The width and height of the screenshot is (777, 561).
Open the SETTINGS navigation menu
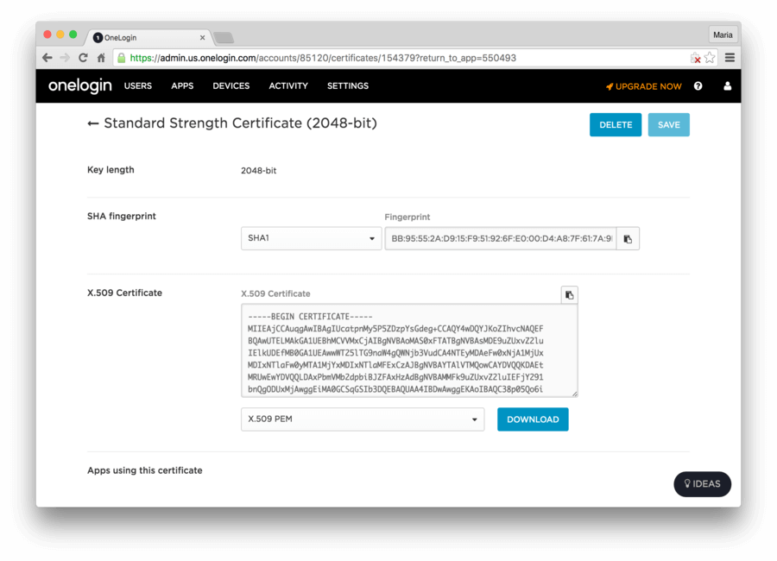click(x=347, y=85)
